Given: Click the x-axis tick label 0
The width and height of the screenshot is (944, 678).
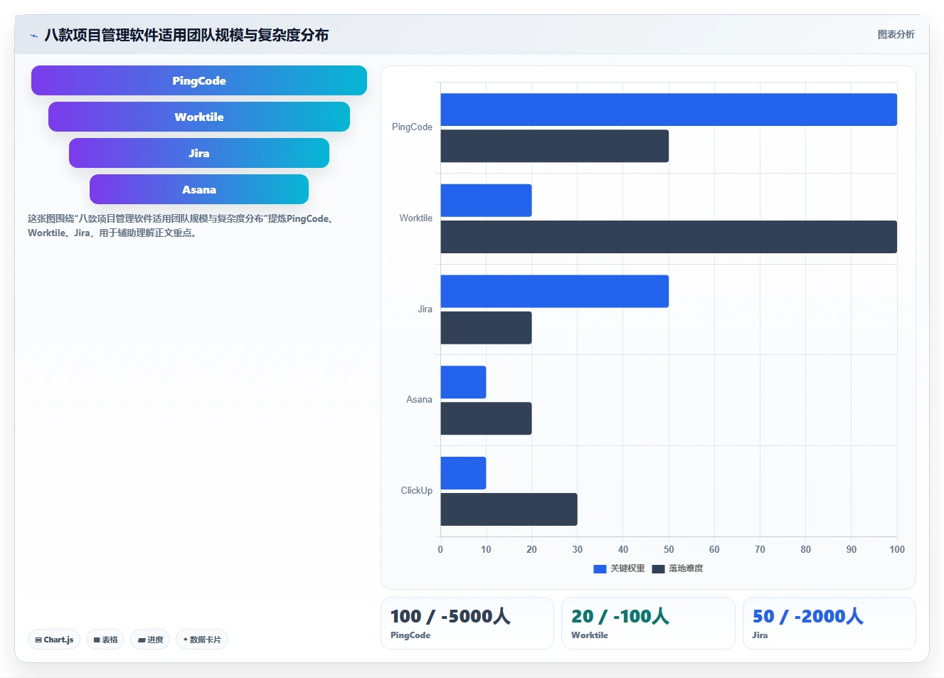Looking at the screenshot, I should 440,549.
